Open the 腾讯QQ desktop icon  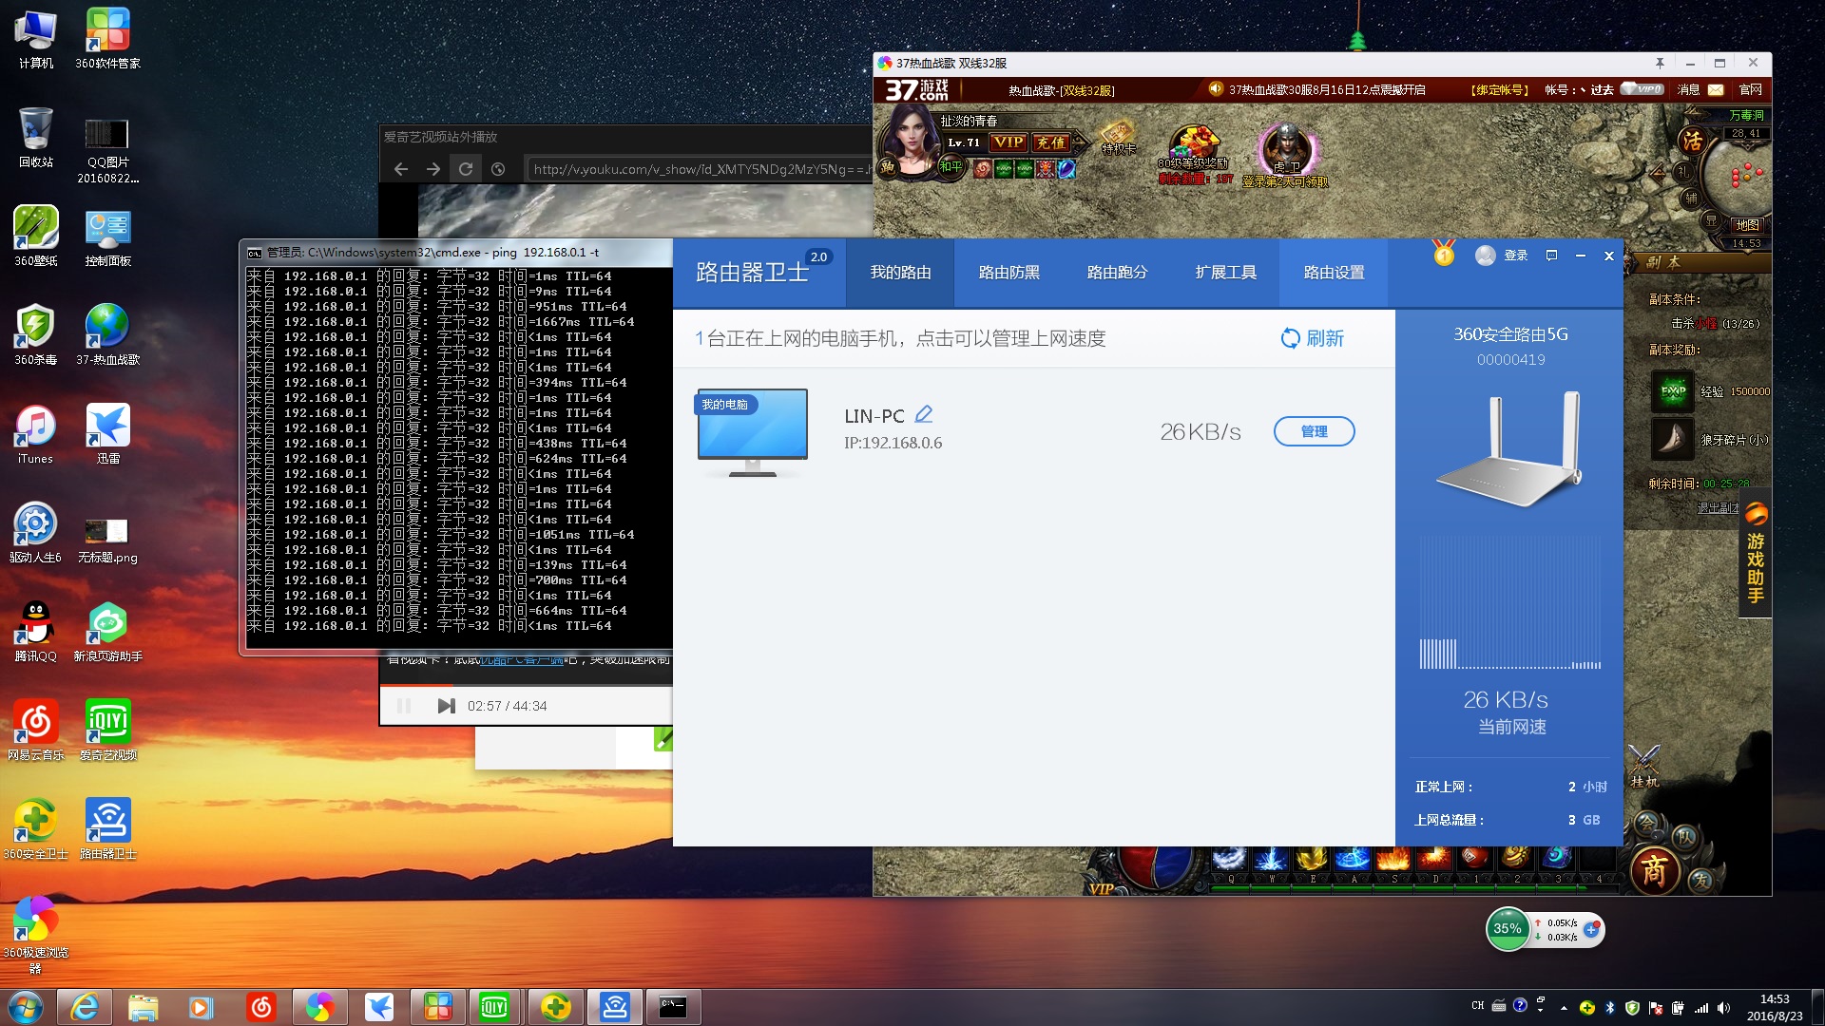35,632
